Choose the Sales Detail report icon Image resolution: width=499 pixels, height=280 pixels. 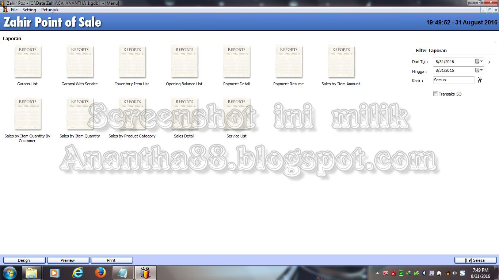coord(184,114)
